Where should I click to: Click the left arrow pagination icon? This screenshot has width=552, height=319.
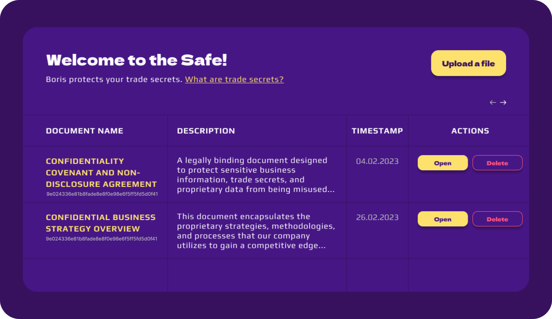493,102
